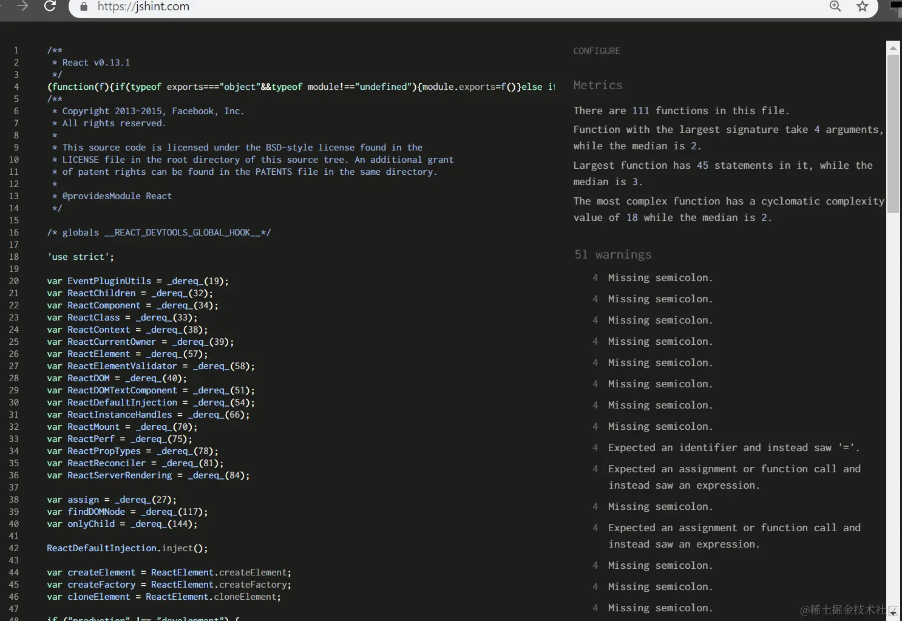
Task: Click code line 'var ReactElement = _dereq_(57);'
Action: 127,354
